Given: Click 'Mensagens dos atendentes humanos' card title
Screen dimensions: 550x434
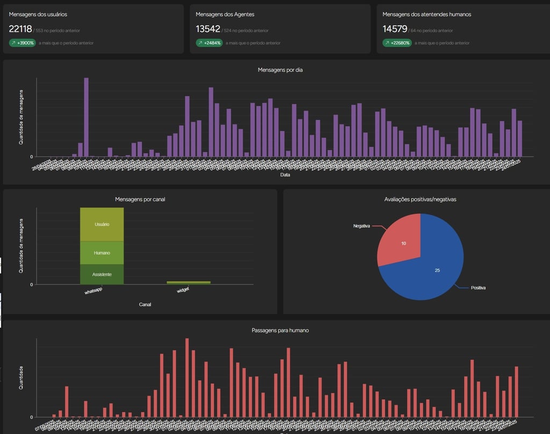Looking at the screenshot, I should (x=426, y=15).
